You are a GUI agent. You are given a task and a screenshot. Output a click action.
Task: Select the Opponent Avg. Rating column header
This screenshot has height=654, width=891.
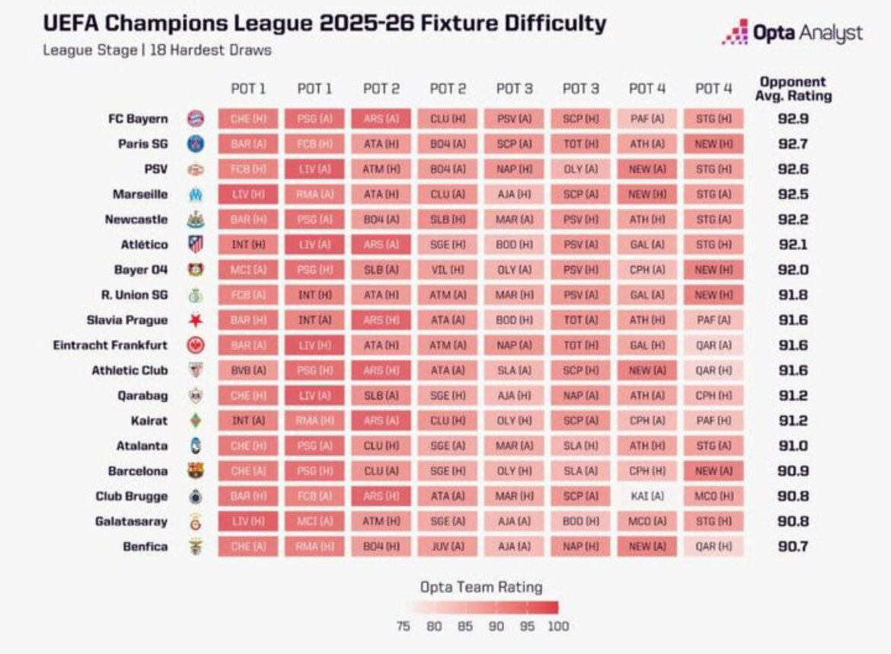793,88
